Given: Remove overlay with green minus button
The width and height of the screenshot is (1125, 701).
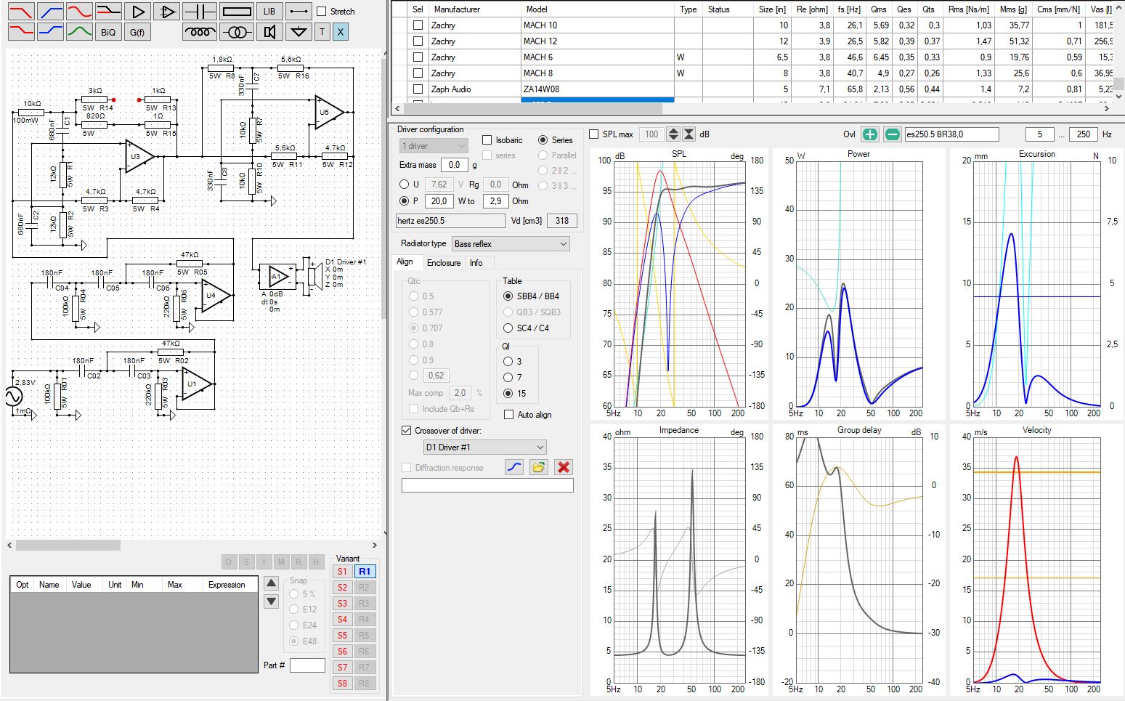Looking at the screenshot, I should pyautogui.click(x=893, y=134).
